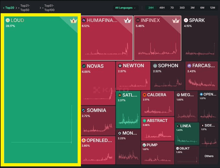The height and width of the screenshot is (168, 220).
Task: Select the 12M time range
Action: (x=213, y=8)
